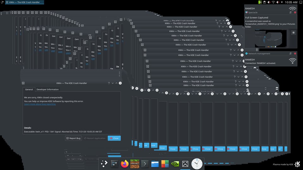The height and width of the screenshot is (170, 303).
Task: Click the help question mark in front dialog titlebar
Action: [109, 83]
